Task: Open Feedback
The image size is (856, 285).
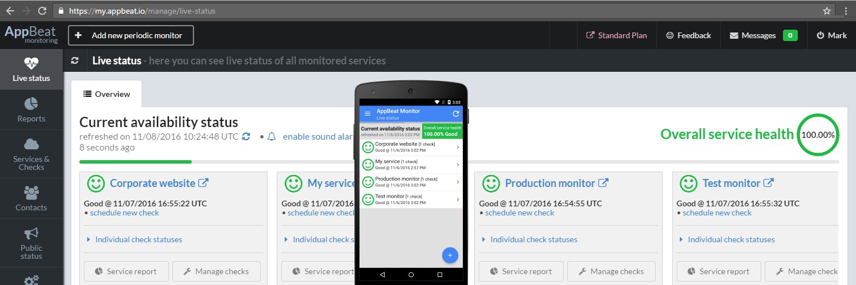Action: click(688, 35)
